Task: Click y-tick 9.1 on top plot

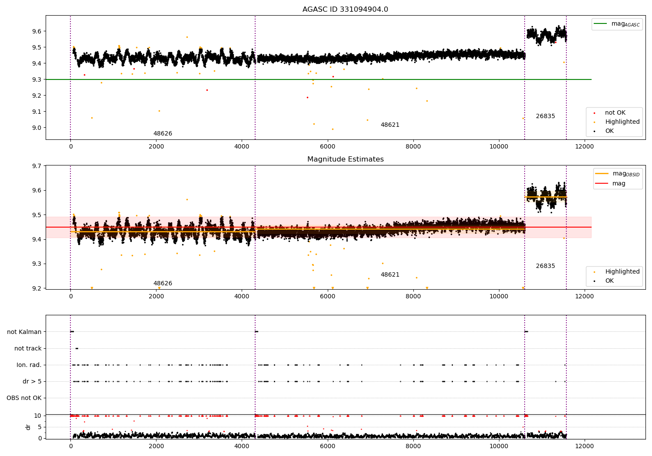Action: tap(37, 112)
